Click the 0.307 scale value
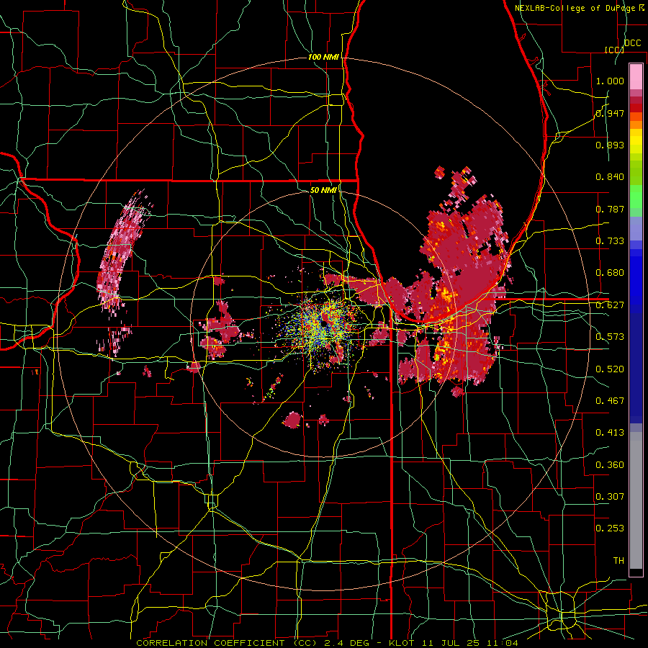648x648 pixels. point(610,497)
